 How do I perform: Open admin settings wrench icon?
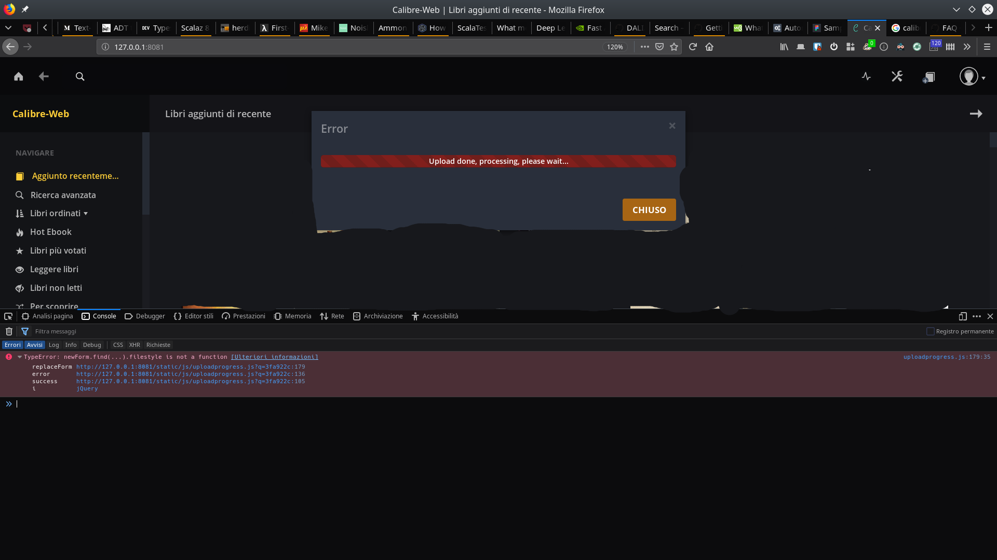click(897, 76)
